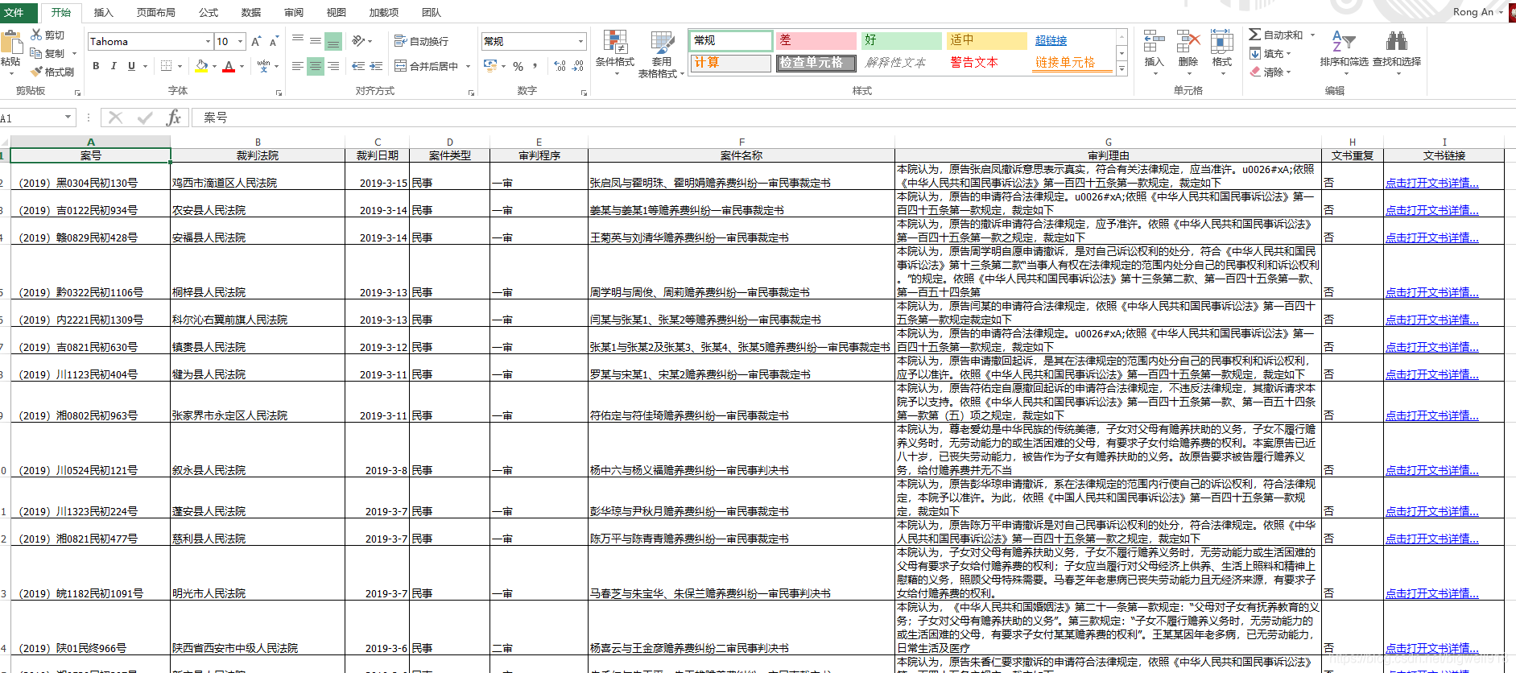The width and height of the screenshot is (1516, 673).
Task: Open document link for 吉0122民初934号 row
Action: (1431, 210)
